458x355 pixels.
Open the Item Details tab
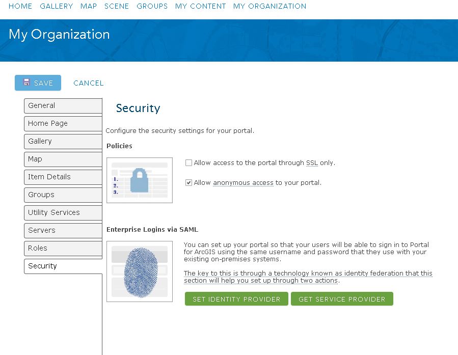63,177
